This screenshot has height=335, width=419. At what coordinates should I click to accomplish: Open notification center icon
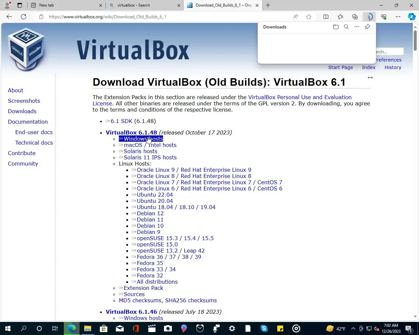[x=409, y=328]
